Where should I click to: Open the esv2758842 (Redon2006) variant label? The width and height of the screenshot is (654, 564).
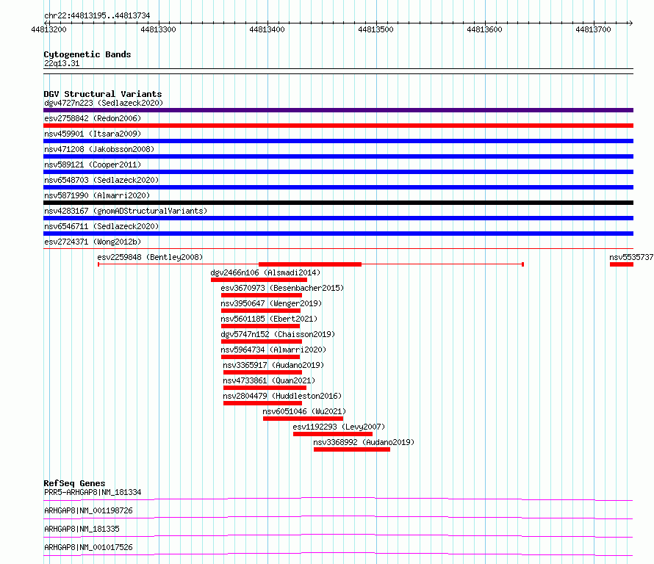(x=93, y=118)
